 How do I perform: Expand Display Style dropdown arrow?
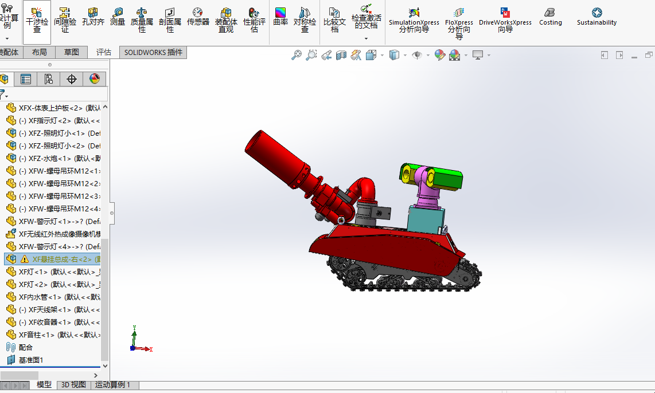[x=405, y=55]
